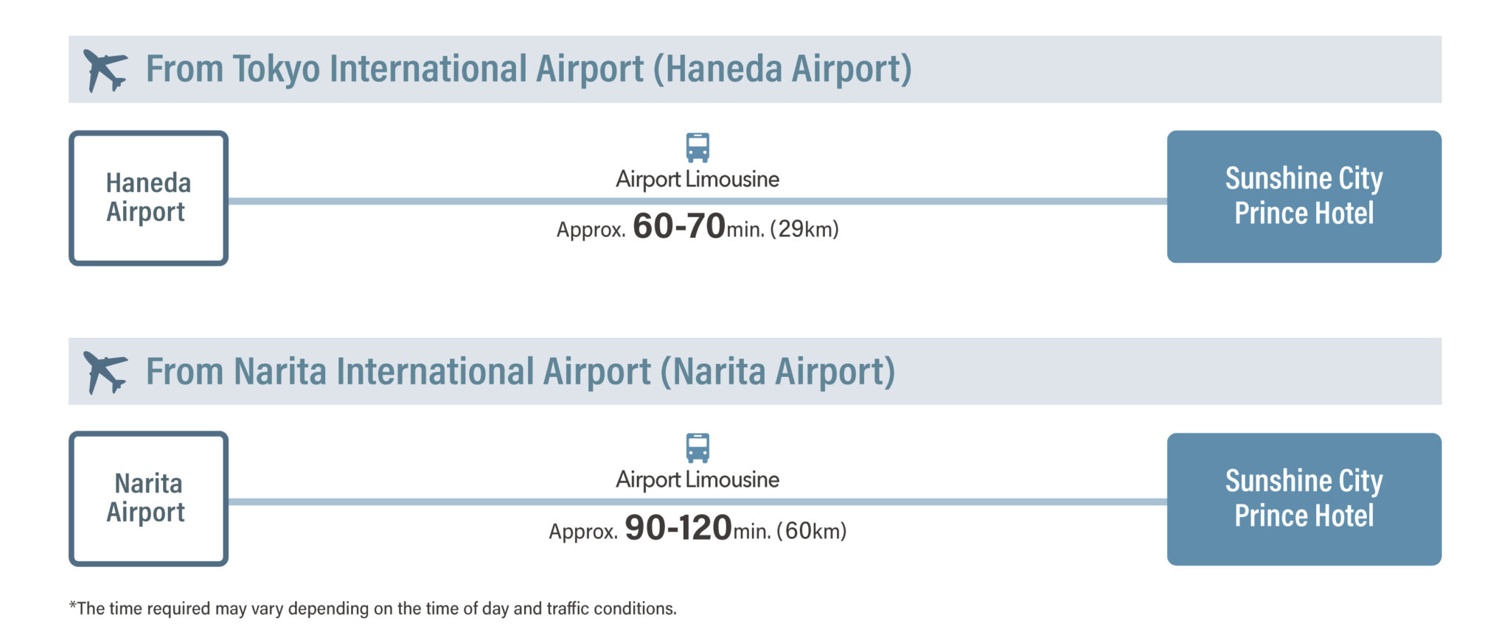This screenshot has width=1510, height=637.
Task: Click the bus icon above the Haneda route
Action: click(697, 147)
